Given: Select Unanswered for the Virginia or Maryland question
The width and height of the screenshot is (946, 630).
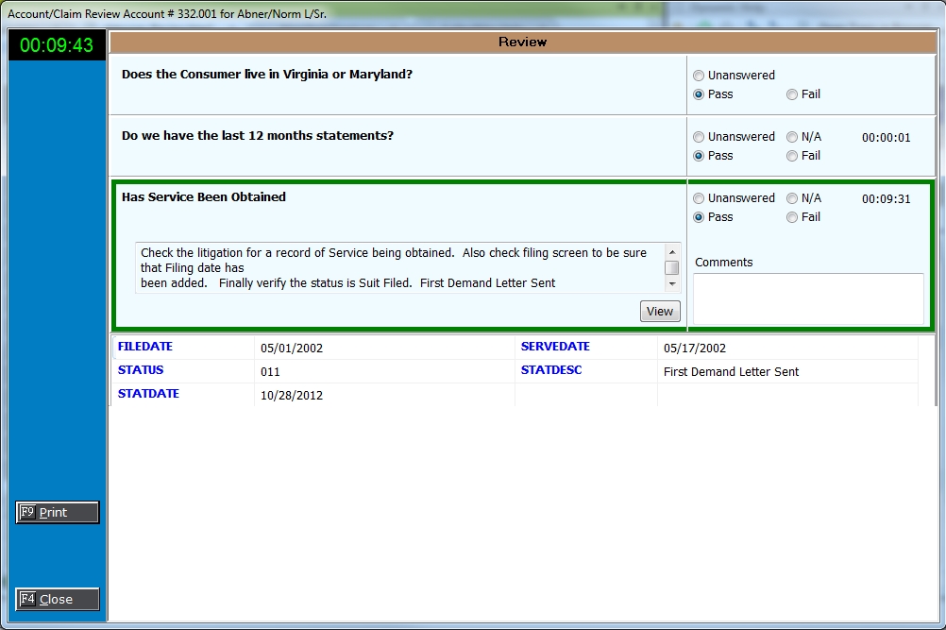Looking at the screenshot, I should [x=699, y=76].
